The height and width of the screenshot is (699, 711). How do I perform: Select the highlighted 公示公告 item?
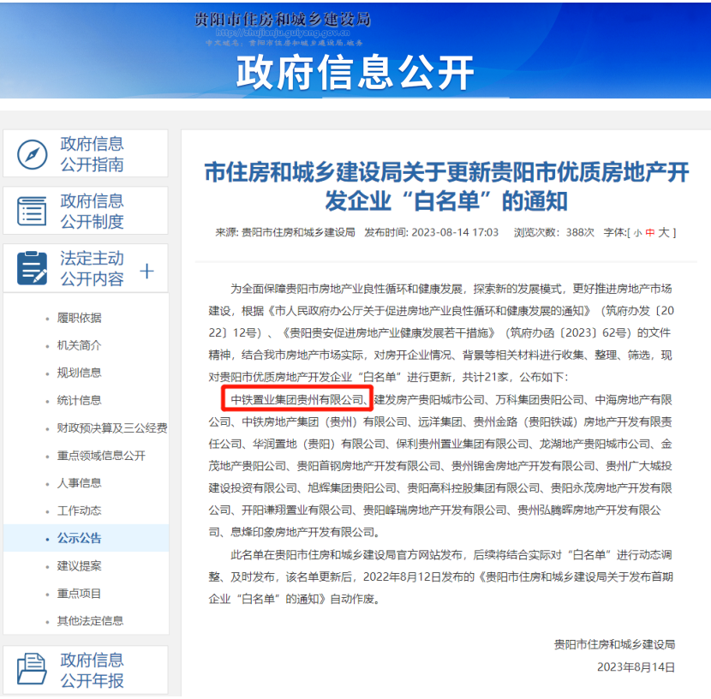coord(79,538)
